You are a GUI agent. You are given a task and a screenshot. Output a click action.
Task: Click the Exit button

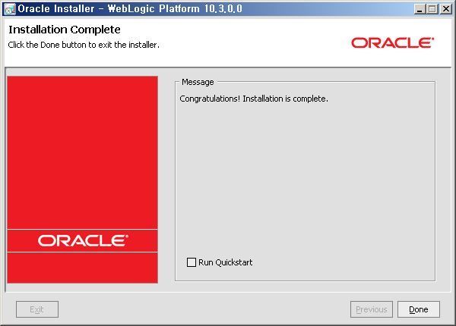click(x=37, y=309)
